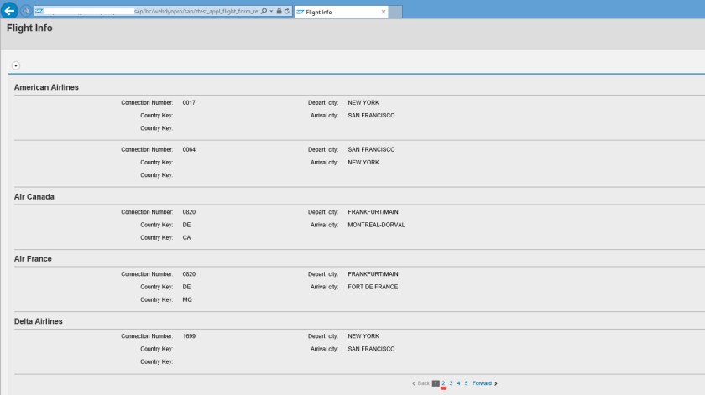
Task: Go to page 3 of results
Action: pos(451,383)
